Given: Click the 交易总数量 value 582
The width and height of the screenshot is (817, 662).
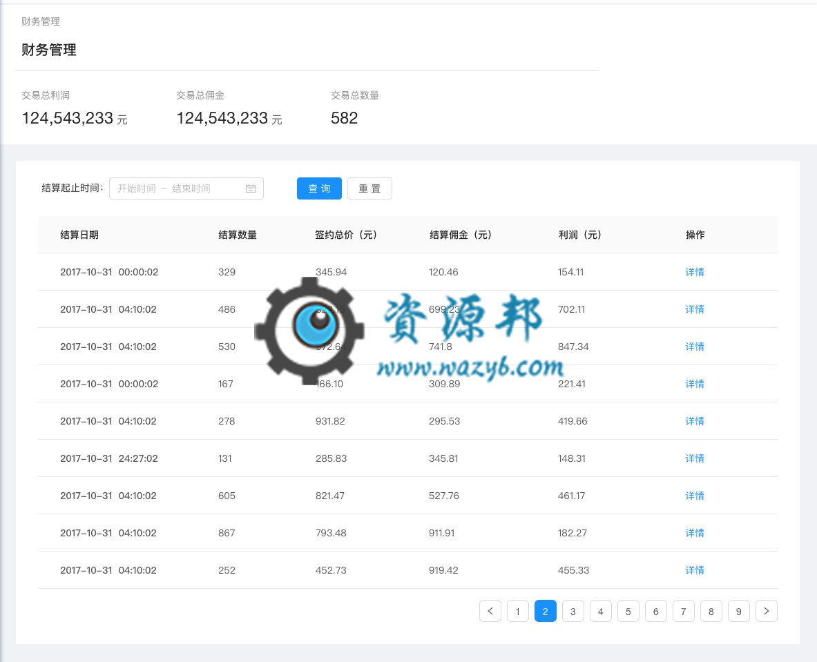Looking at the screenshot, I should [x=345, y=118].
